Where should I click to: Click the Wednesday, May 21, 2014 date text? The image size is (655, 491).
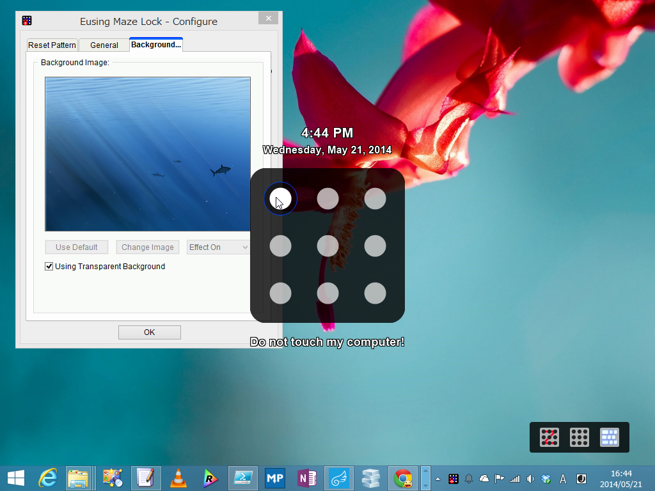[327, 150]
